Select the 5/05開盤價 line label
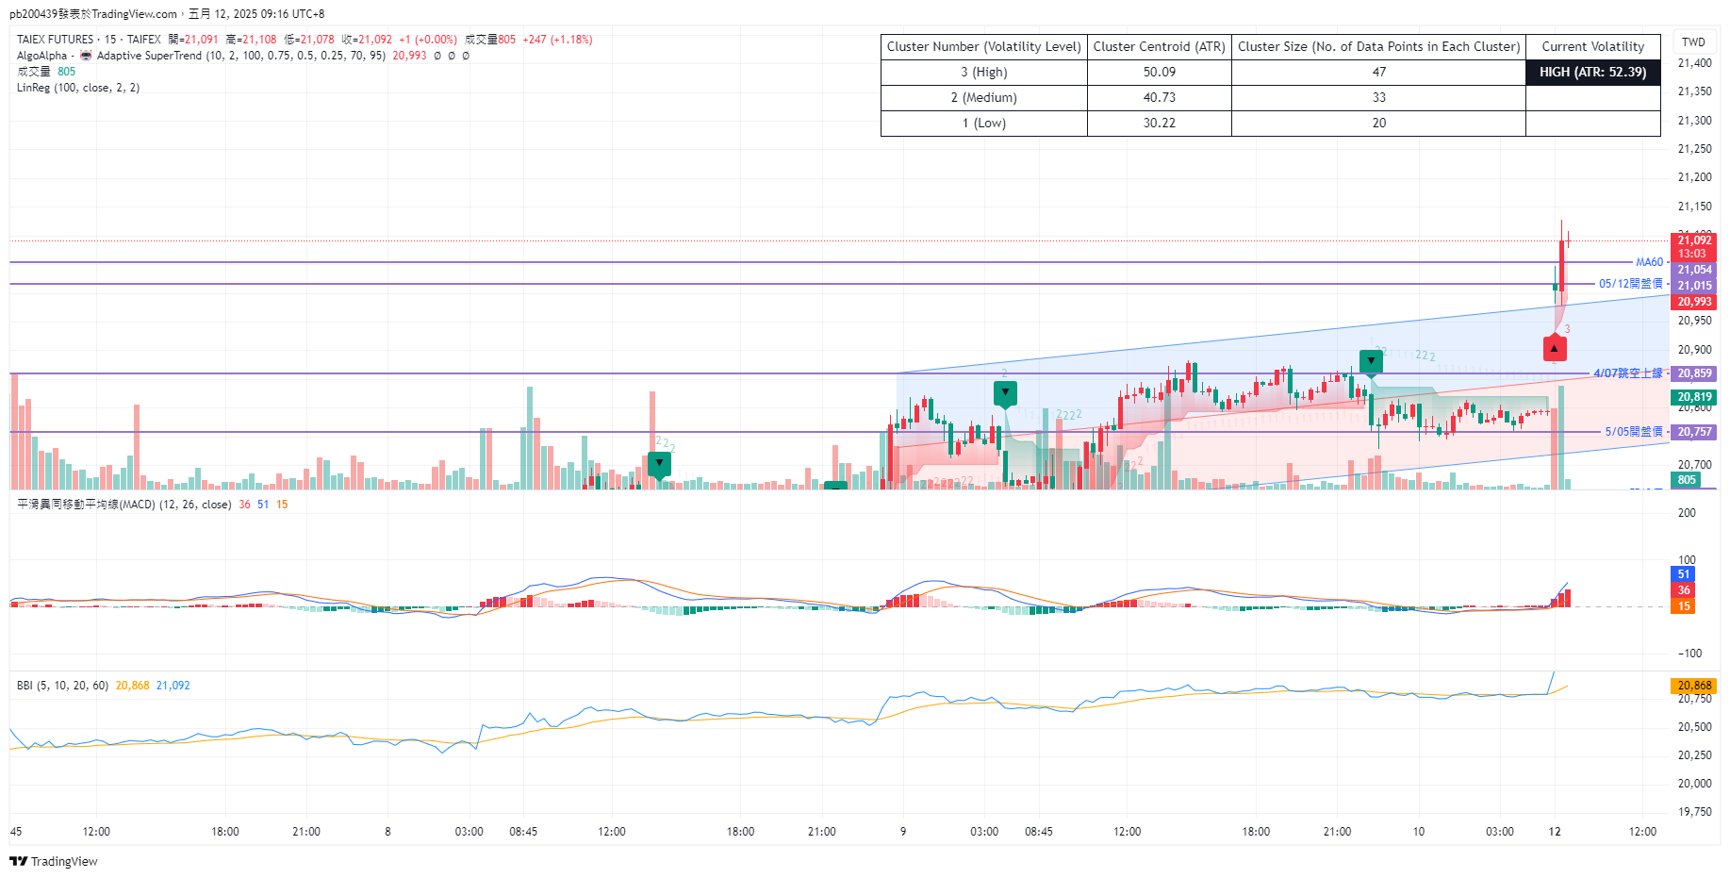Viewport: 1730px width, 878px height. point(1634,432)
